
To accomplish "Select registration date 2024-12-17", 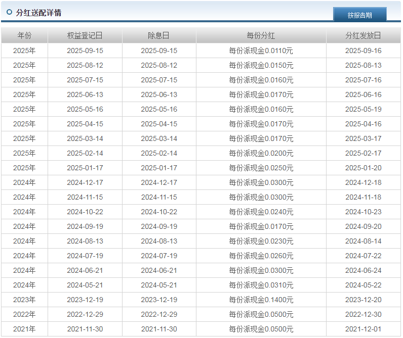I will [x=85, y=182].
